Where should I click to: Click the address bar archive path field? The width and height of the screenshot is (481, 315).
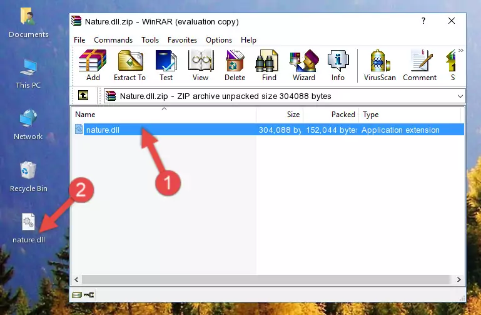(285, 96)
